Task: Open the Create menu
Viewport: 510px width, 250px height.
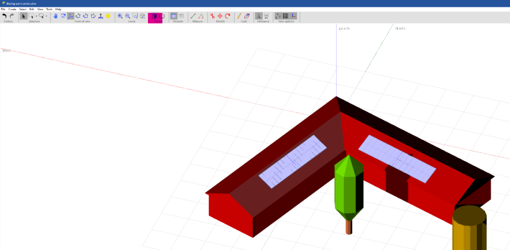Action: click(11, 9)
